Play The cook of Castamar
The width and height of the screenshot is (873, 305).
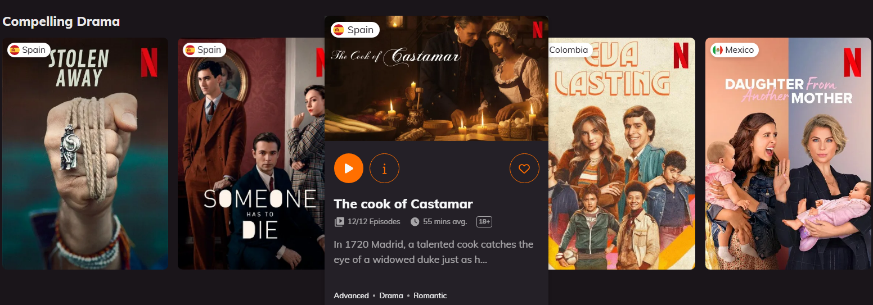click(349, 168)
